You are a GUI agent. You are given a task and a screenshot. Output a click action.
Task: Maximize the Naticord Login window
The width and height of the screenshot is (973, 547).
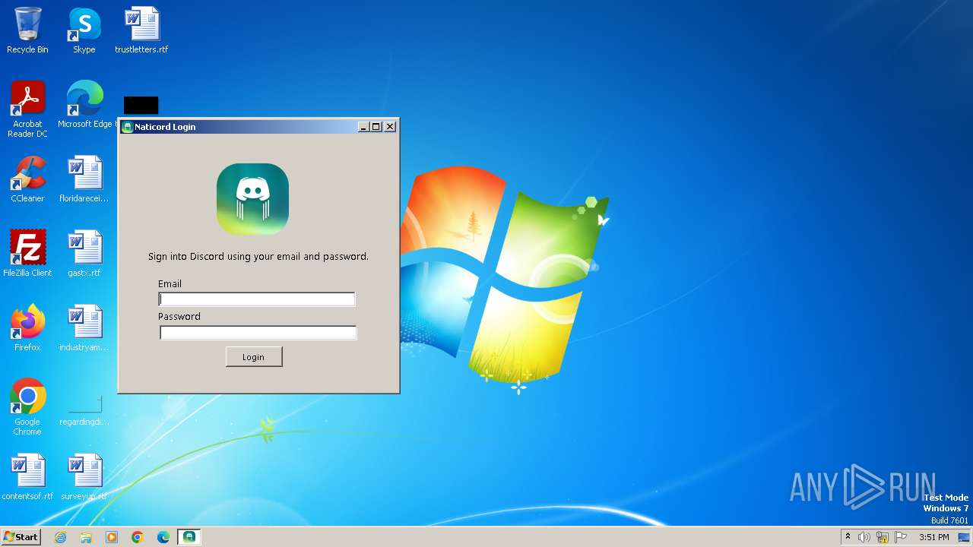(376, 127)
